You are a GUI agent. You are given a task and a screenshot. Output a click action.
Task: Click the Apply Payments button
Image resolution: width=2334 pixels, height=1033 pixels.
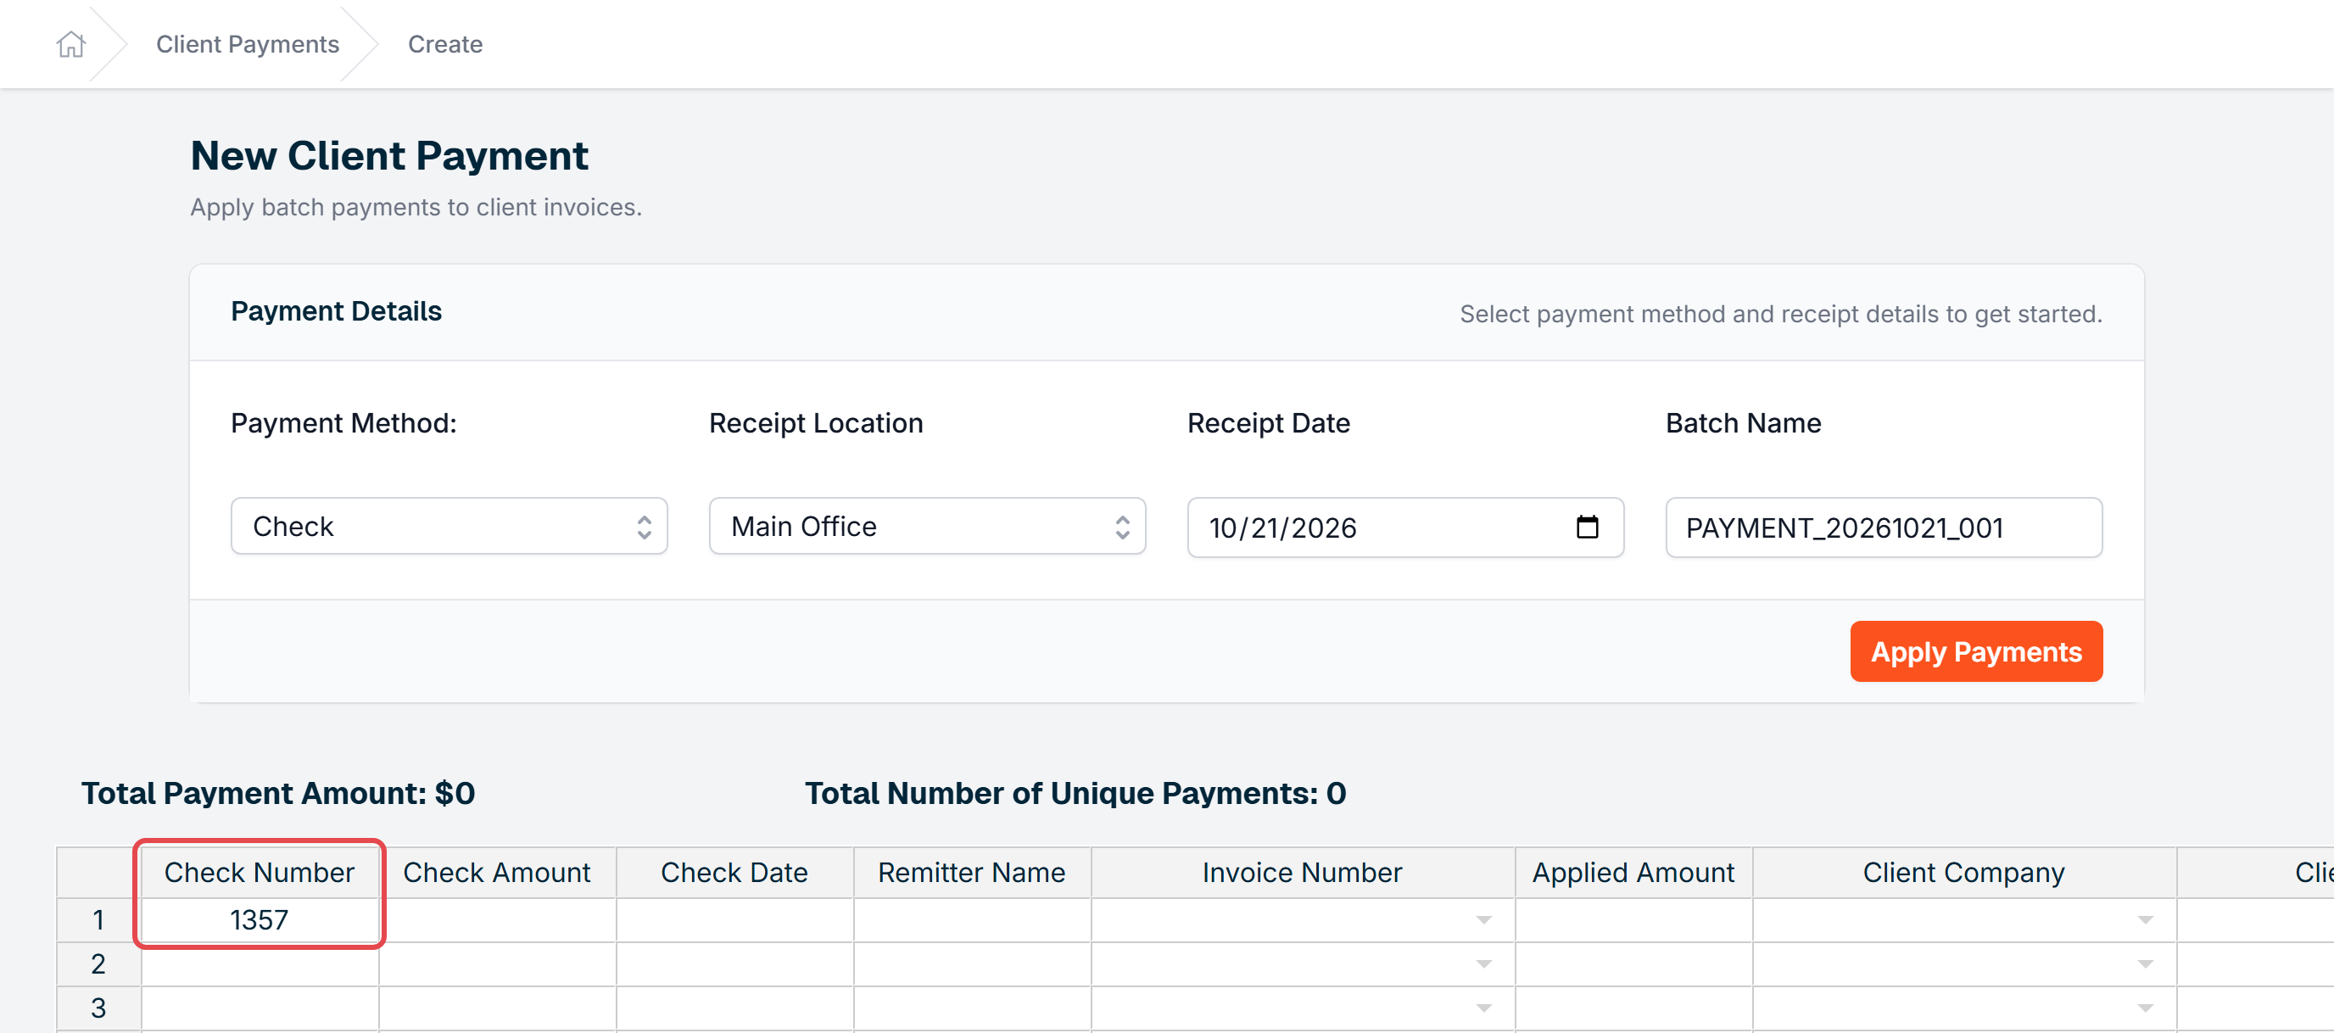[1976, 651]
